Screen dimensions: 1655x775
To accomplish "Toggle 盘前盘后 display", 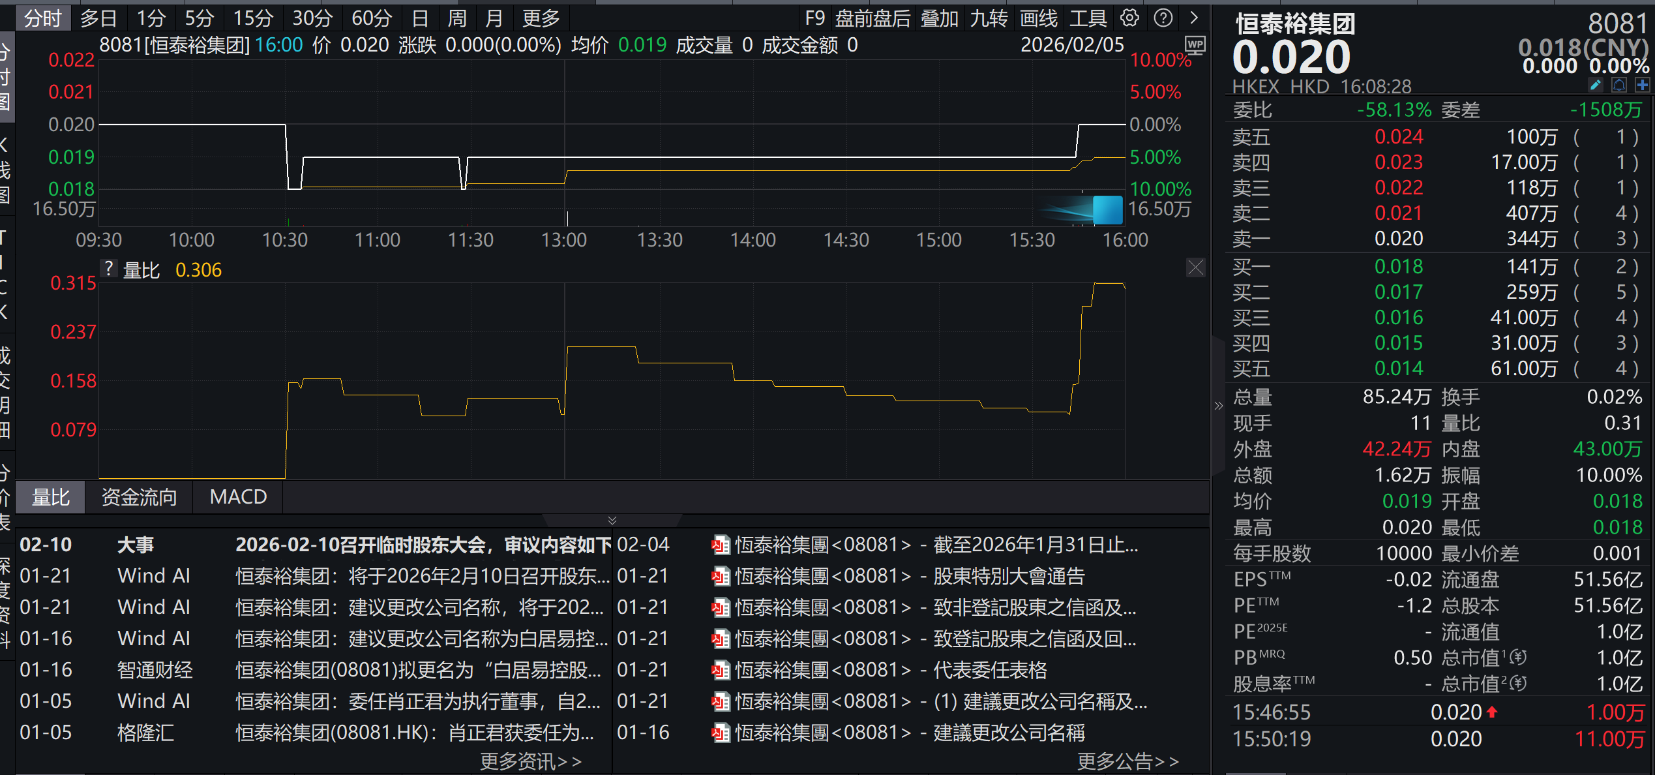I will point(872,18).
